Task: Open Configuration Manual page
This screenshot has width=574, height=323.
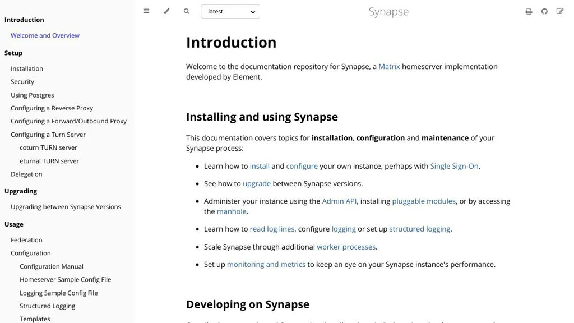Action: tap(51, 266)
